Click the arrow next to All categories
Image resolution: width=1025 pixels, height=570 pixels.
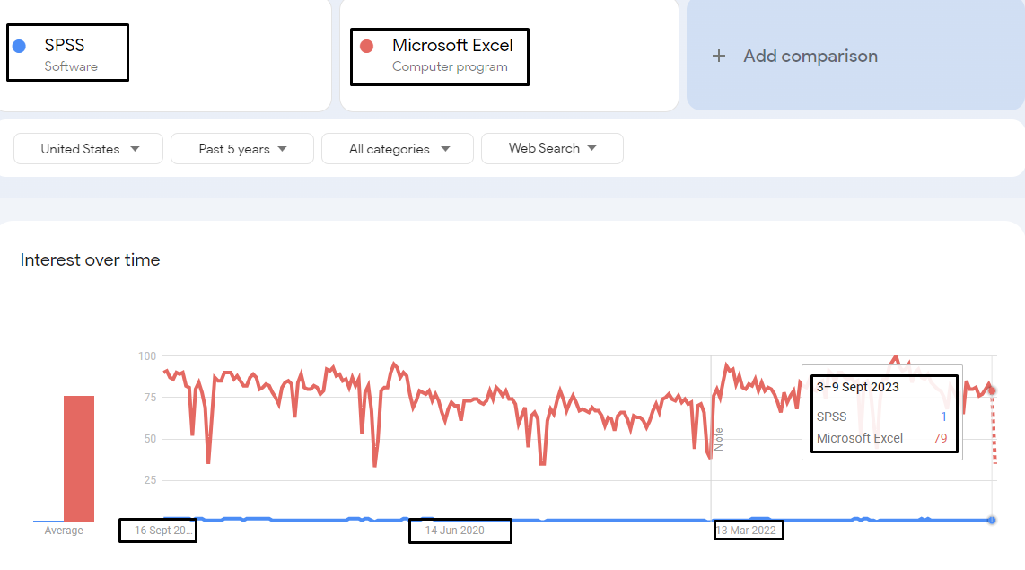point(445,149)
